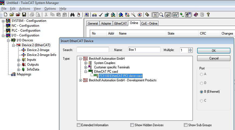Click the Toggle Free Run State icon
The height and width of the screenshot is (130, 235).
pyautogui.click(x=139, y=15)
